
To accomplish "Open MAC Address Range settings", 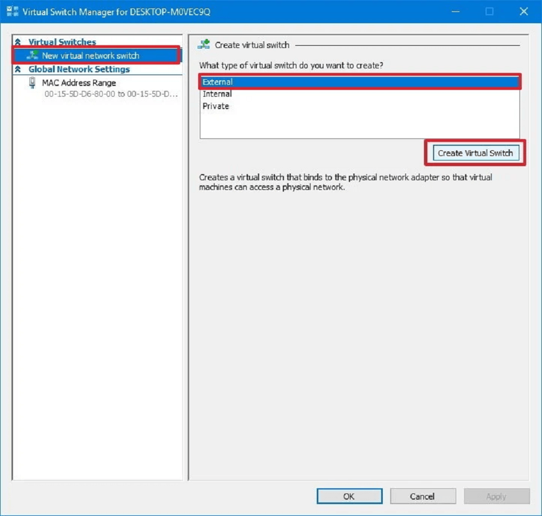I will (x=79, y=83).
